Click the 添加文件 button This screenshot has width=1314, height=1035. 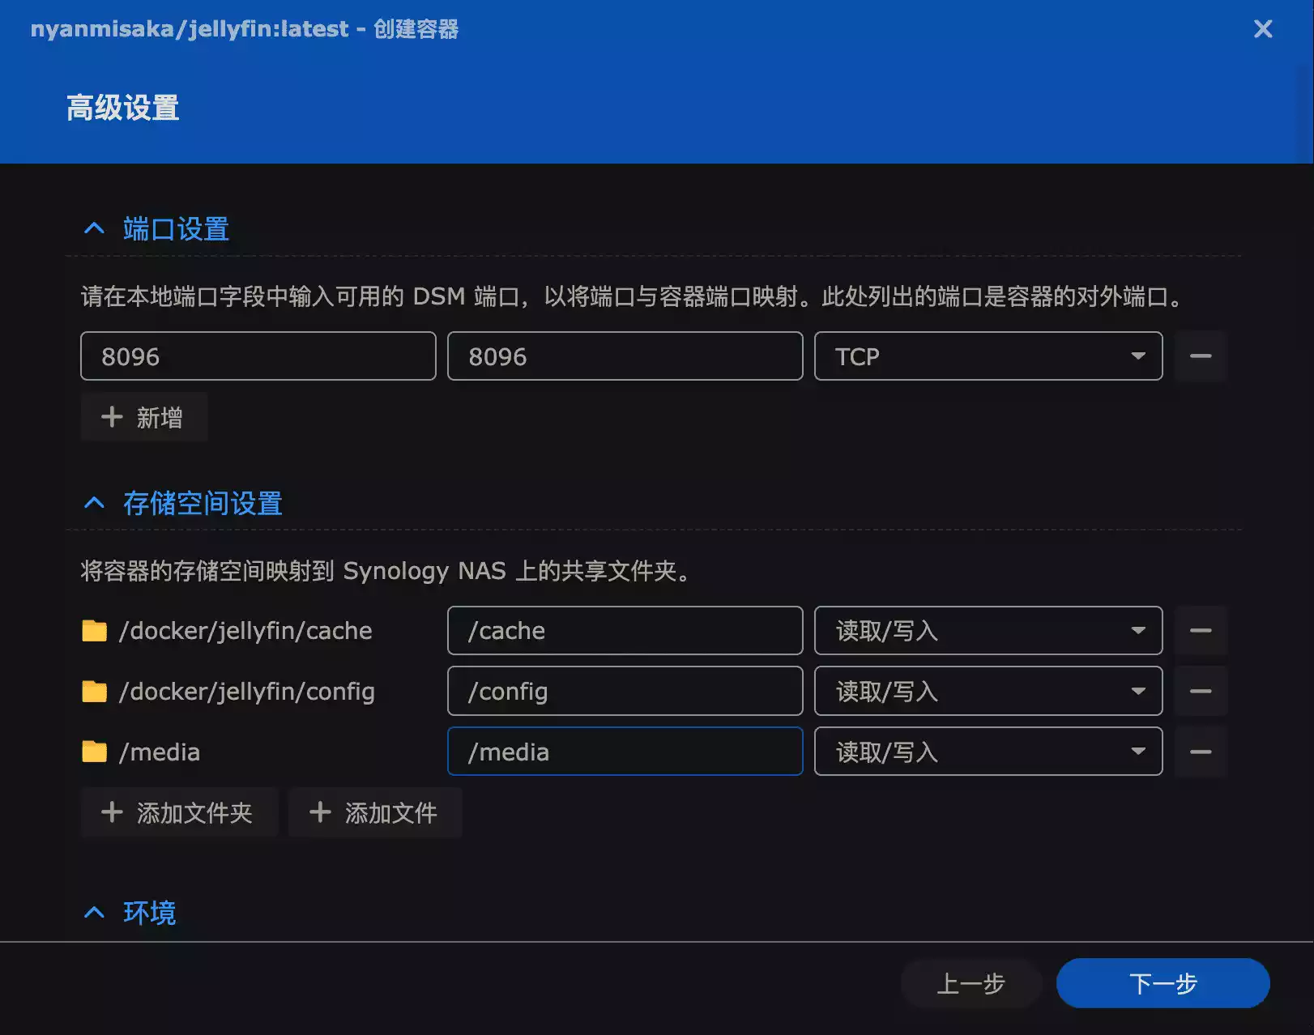pyautogui.click(x=374, y=812)
